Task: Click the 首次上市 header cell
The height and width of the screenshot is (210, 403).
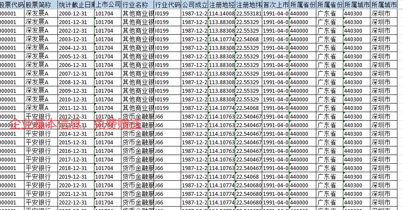Action: pyautogui.click(x=276, y=5)
